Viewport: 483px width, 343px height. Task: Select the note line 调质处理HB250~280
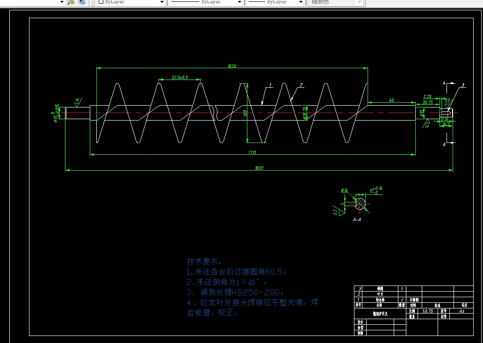pos(235,292)
